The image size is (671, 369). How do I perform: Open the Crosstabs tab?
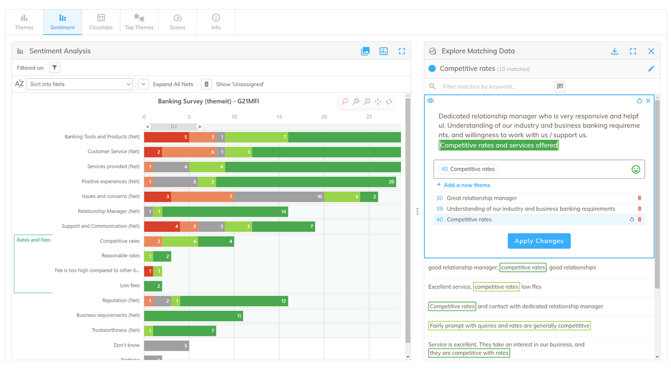click(x=101, y=22)
